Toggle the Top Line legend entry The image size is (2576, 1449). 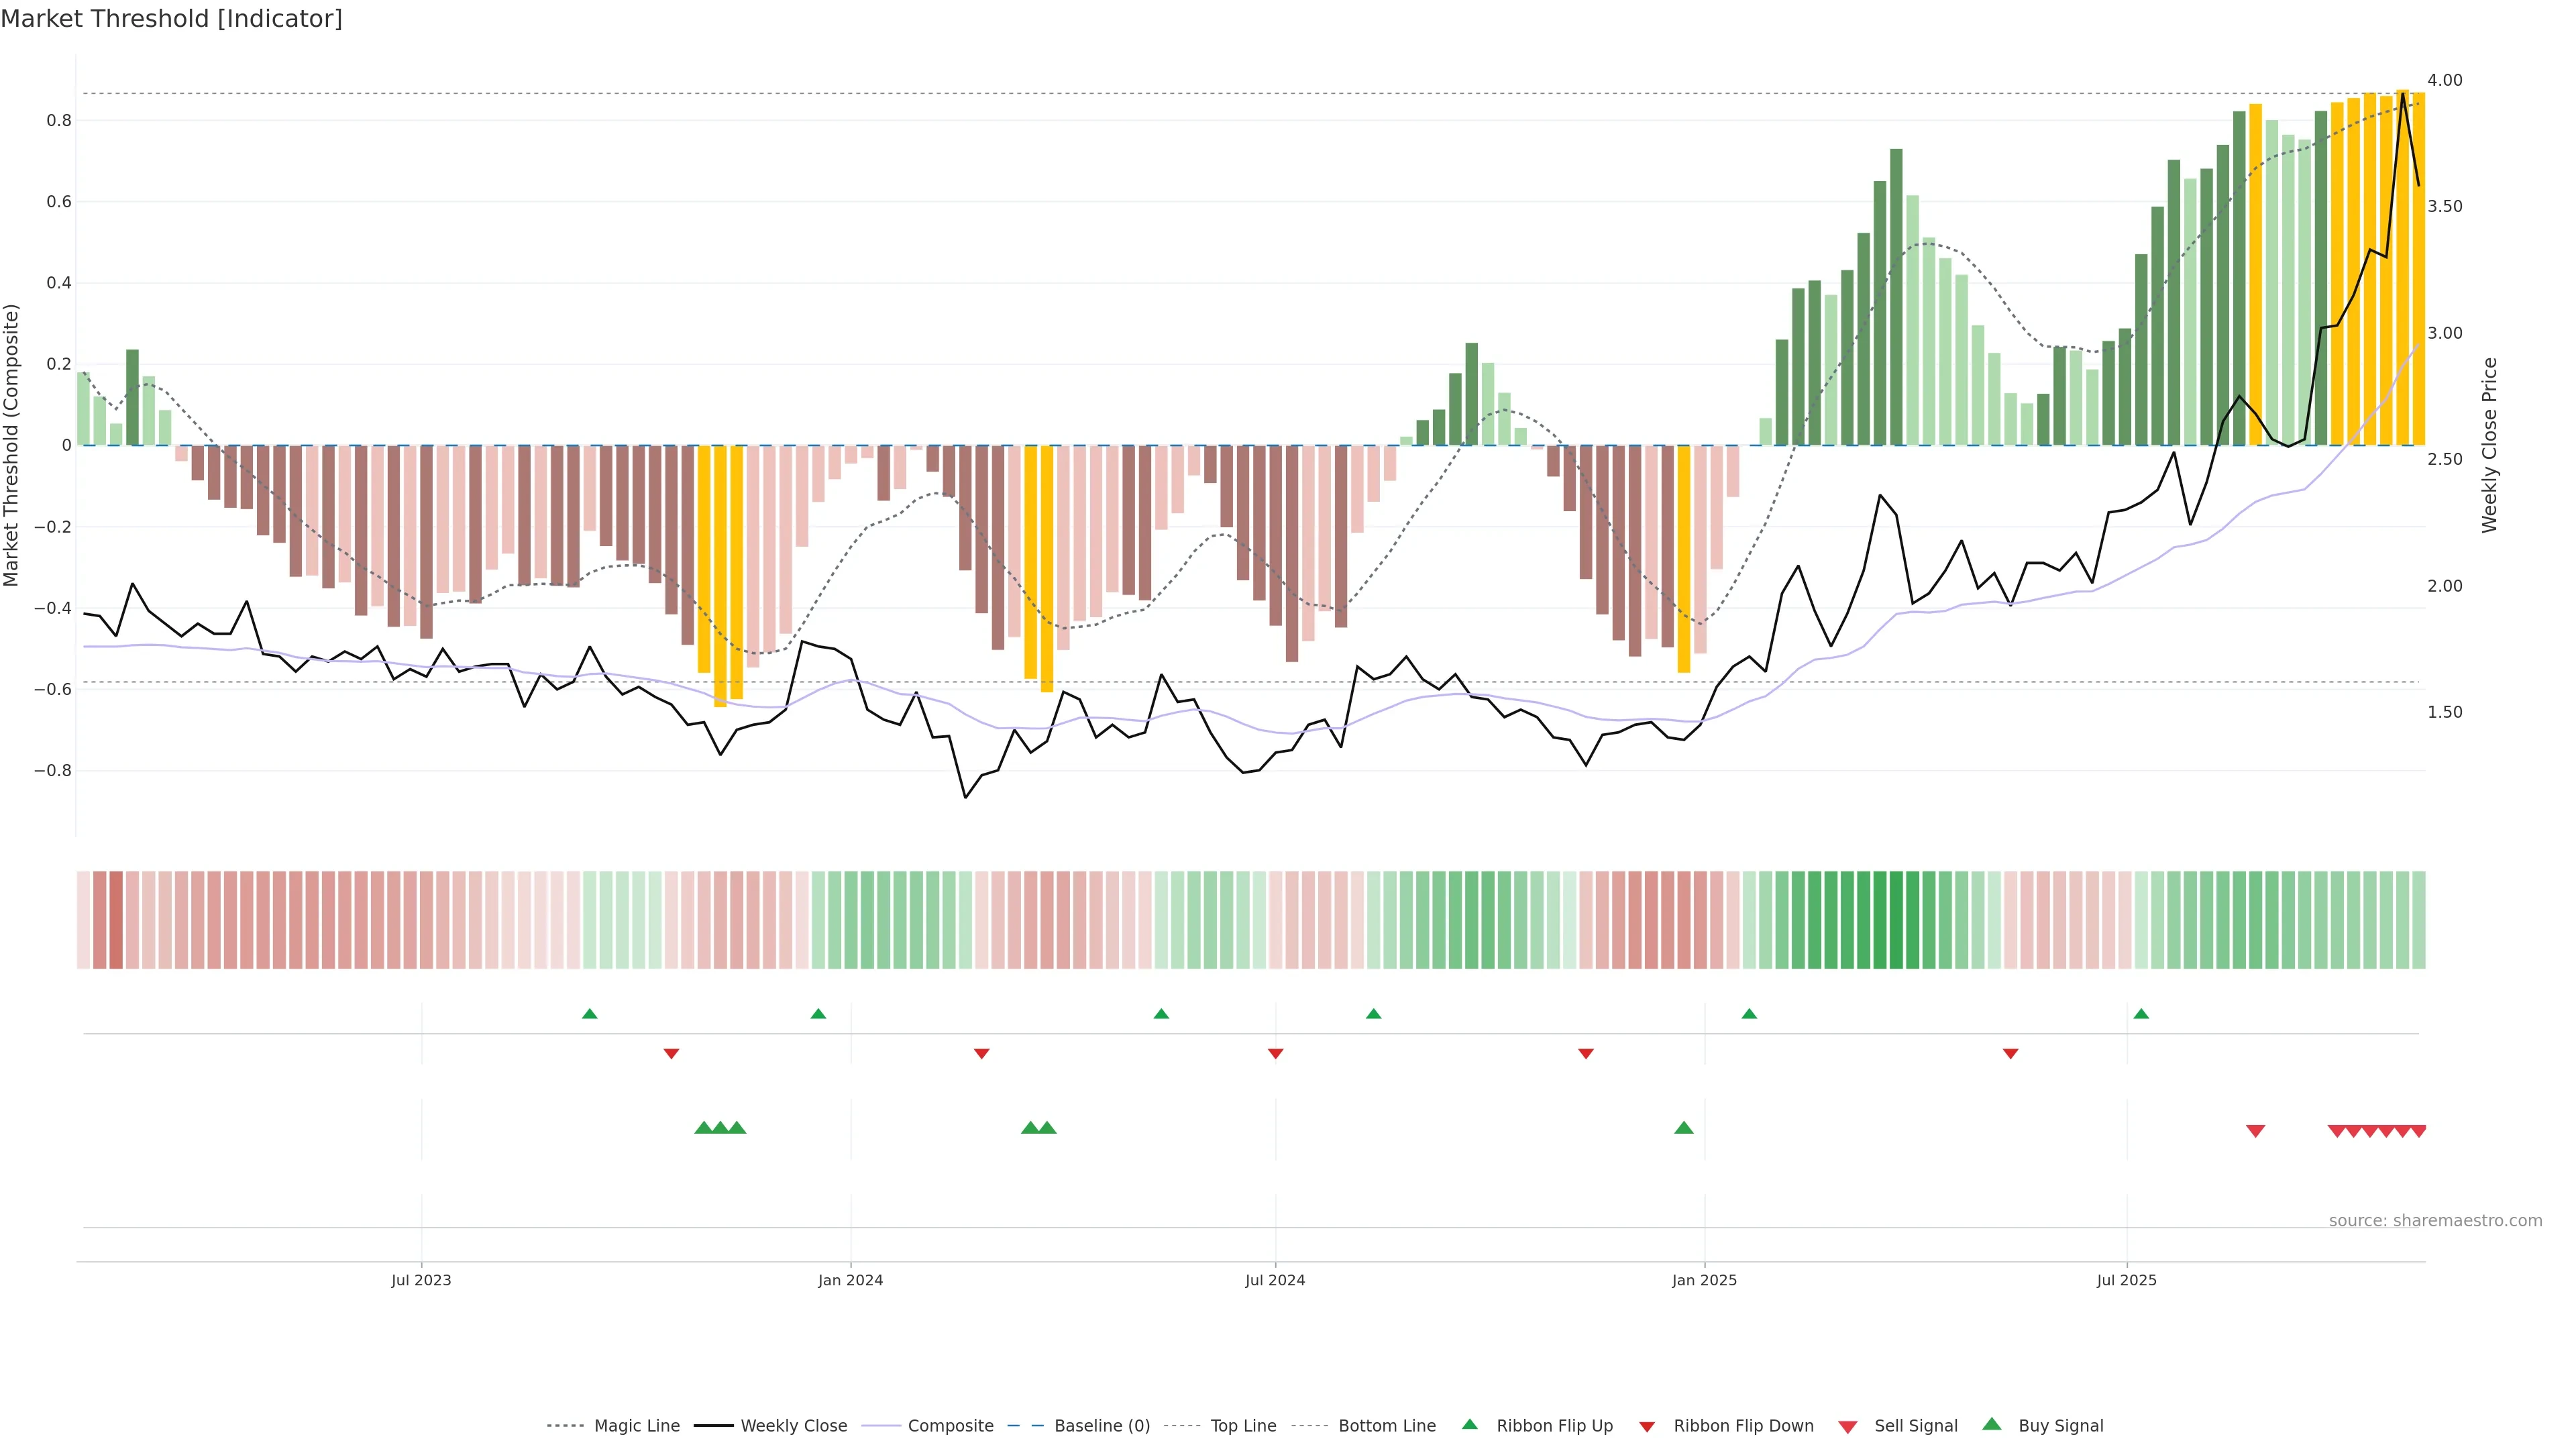coord(1243,1426)
